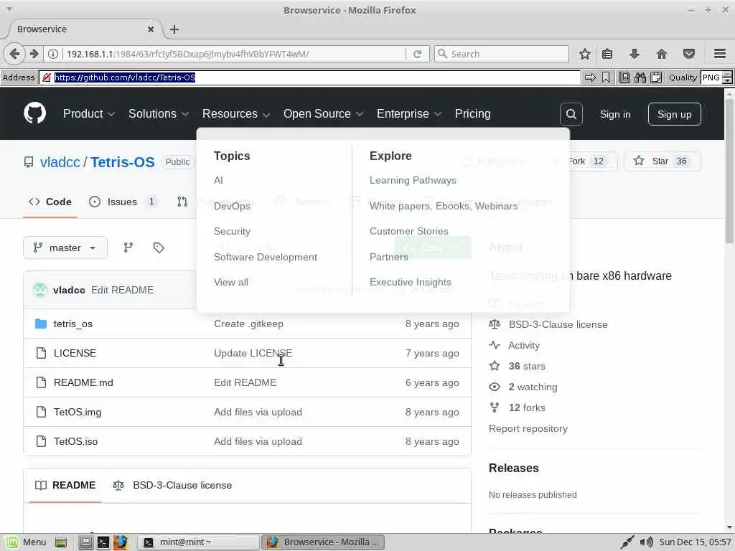
Task: Open Executive Insights
Action: (410, 282)
